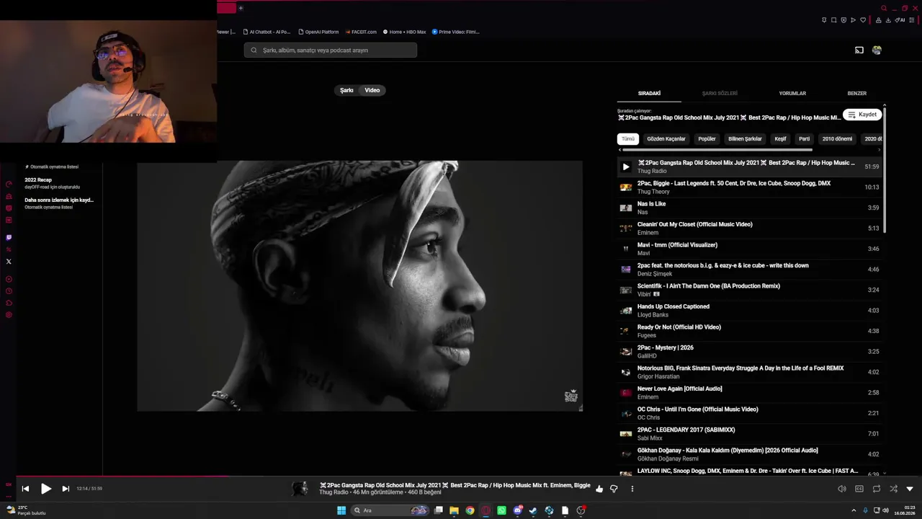
Task: Open history clock icon in browser sidebar
Action: [9, 291]
